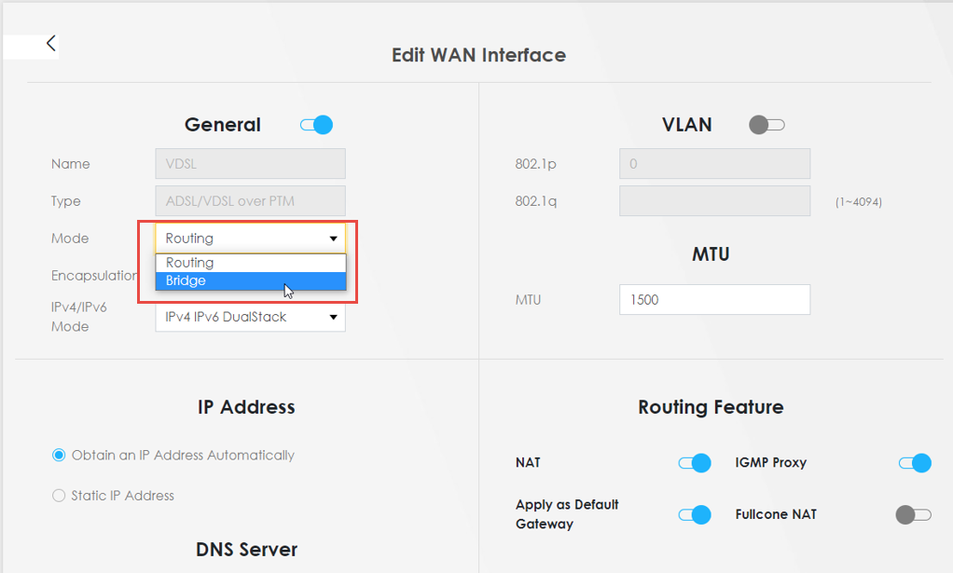
Task: Select Bridge from the mode list
Action: tap(250, 280)
